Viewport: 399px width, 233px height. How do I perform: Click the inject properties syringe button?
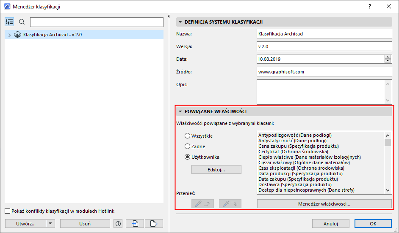point(230,203)
